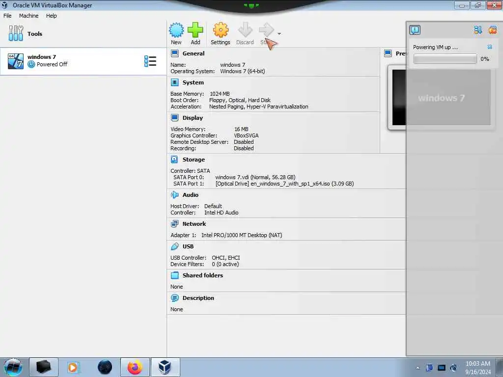Click the Shared folders section icon

click(174, 275)
